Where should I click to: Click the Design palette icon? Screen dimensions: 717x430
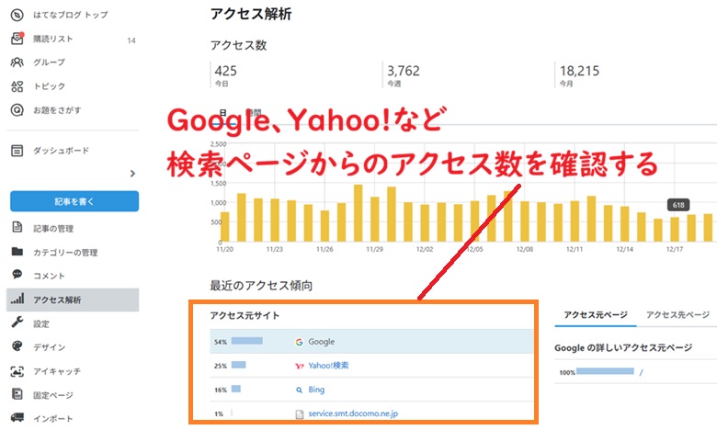[17, 345]
